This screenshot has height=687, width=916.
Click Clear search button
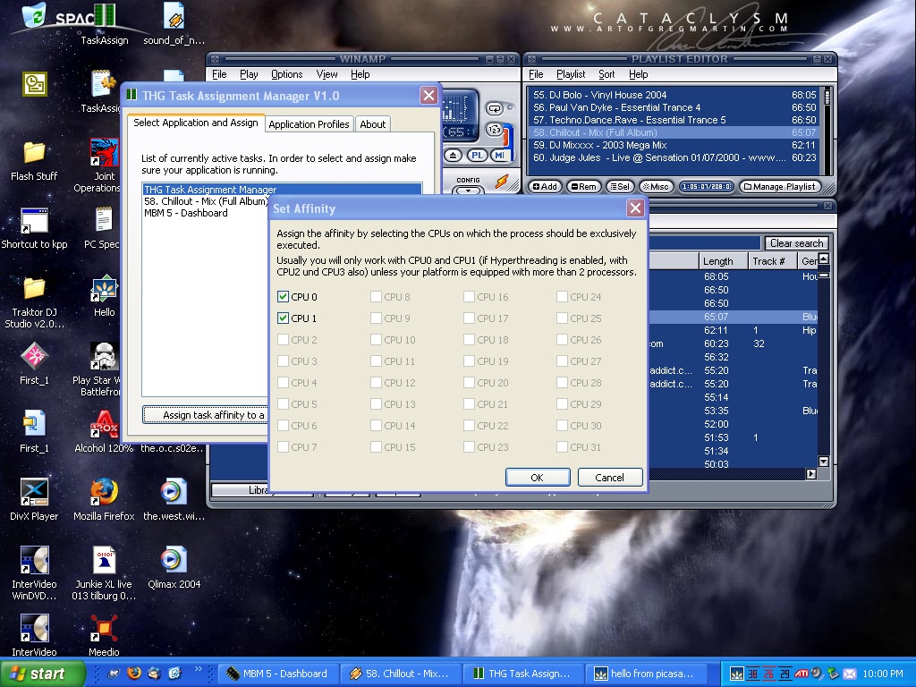tap(796, 243)
